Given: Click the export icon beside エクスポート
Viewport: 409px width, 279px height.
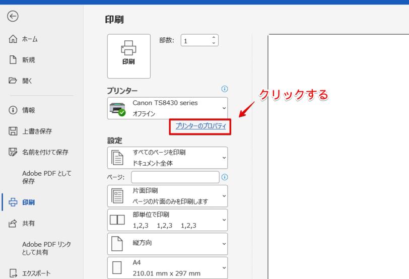Looking at the screenshot, I should pos(13,273).
